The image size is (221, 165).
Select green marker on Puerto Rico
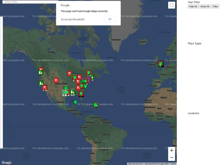point(96,105)
